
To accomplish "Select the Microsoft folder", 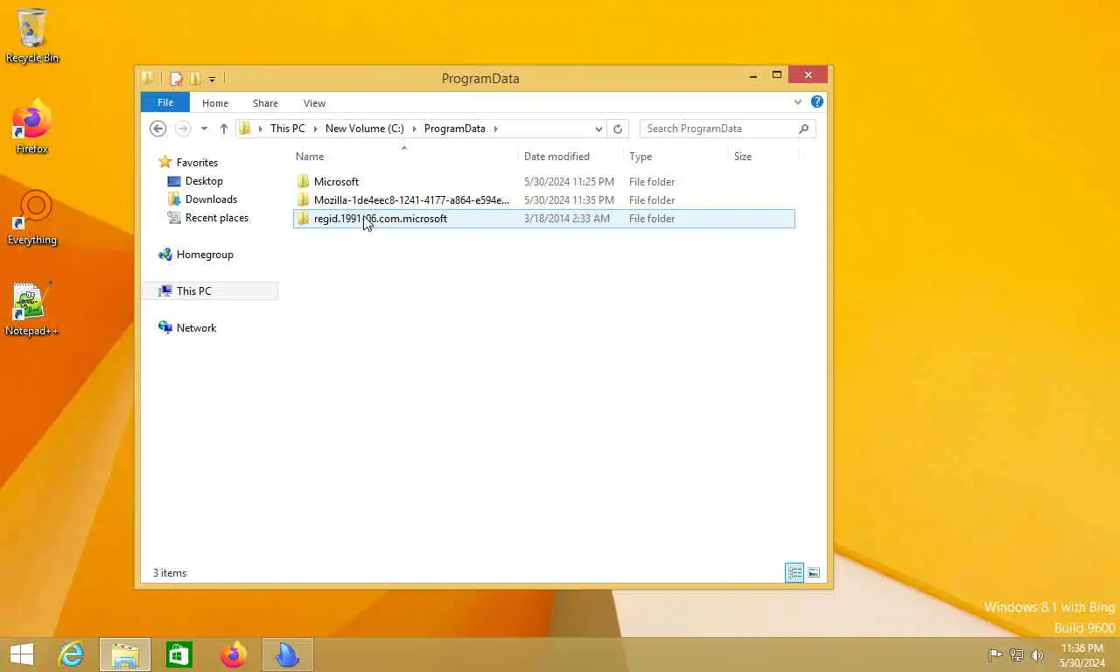I will pyautogui.click(x=543, y=182).
